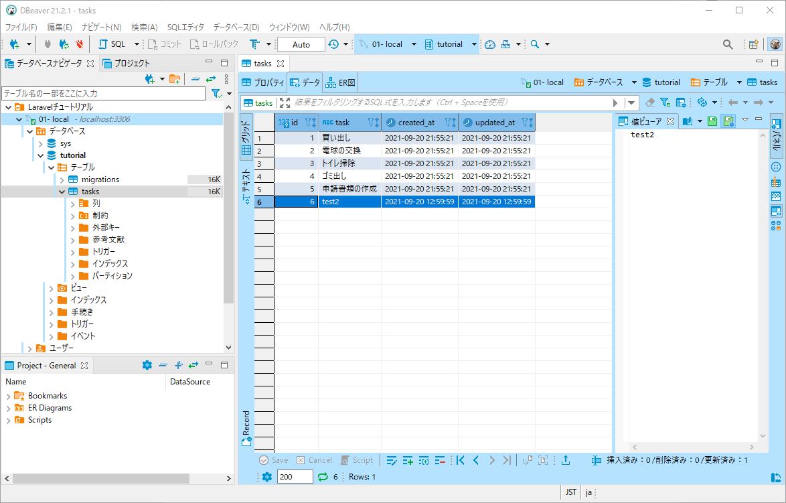Open the データベース(D) menu

click(236, 27)
